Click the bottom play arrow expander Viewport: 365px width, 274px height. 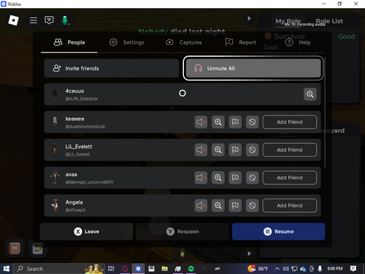click(x=249, y=254)
